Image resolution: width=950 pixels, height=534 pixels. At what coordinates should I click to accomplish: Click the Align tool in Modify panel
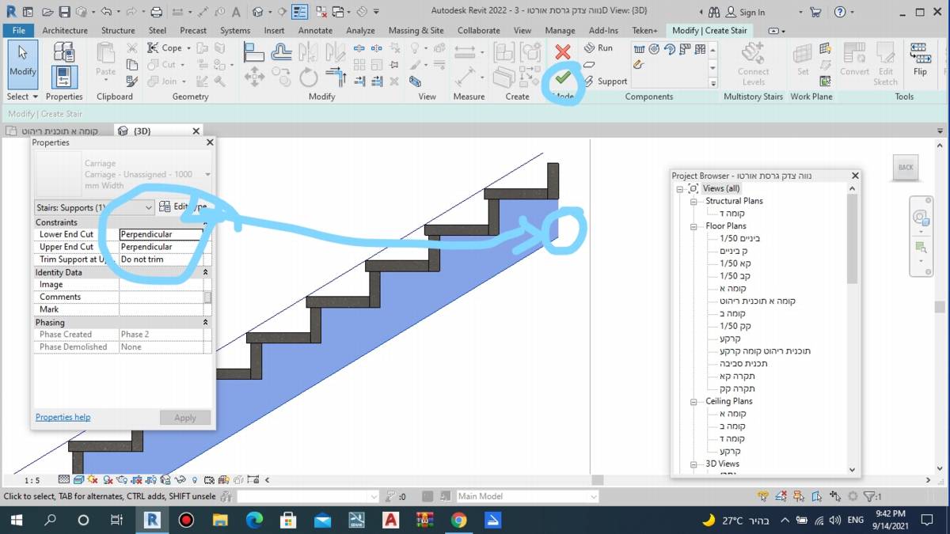[254, 51]
